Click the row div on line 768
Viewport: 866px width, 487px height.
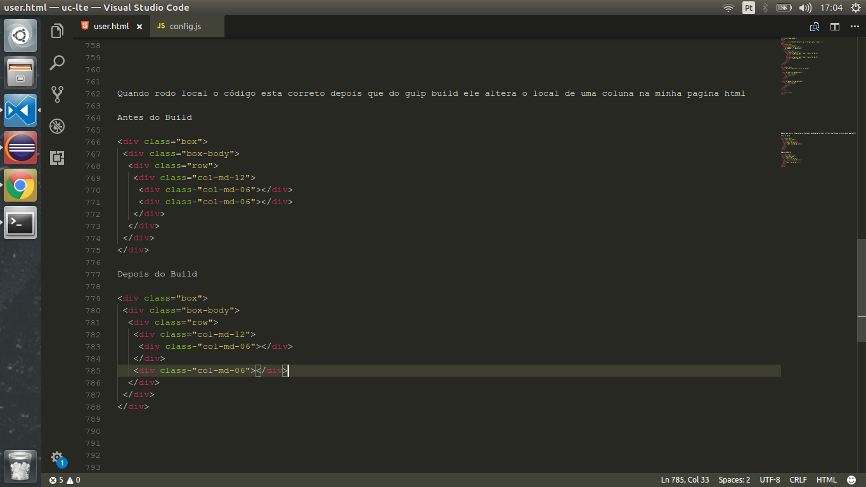click(x=173, y=166)
